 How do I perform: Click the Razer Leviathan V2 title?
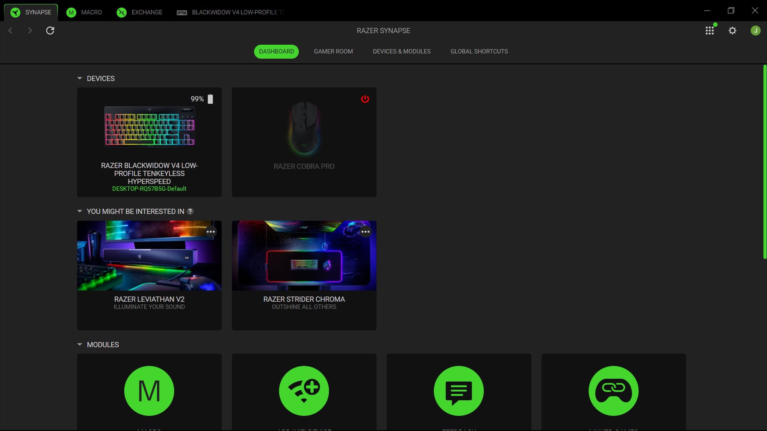[x=149, y=299]
